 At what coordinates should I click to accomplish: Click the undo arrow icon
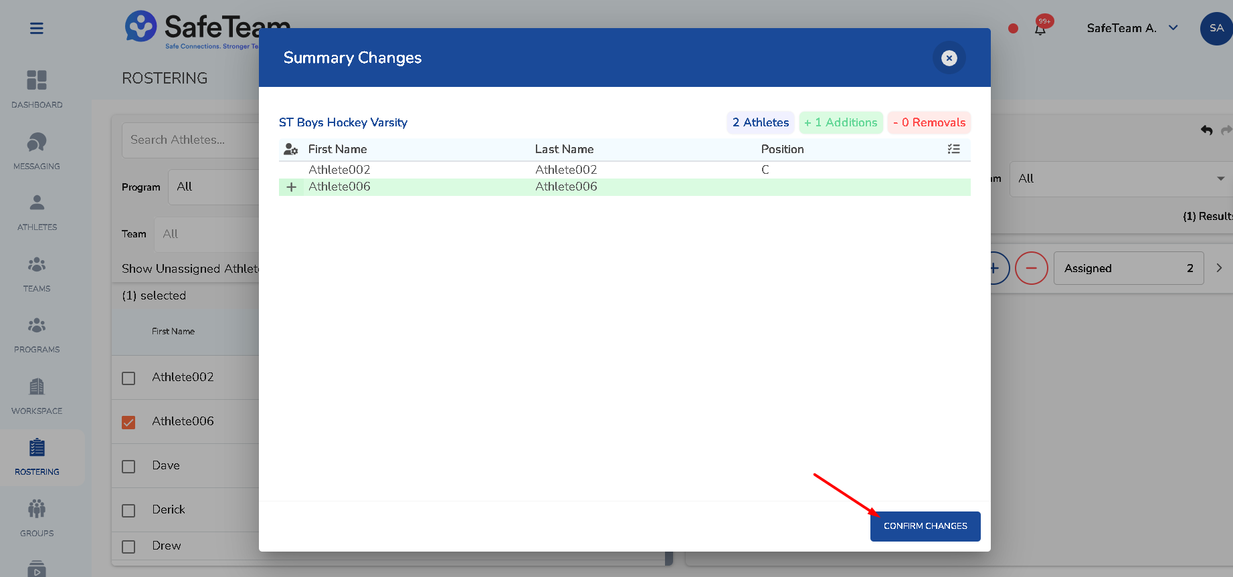1206,130
